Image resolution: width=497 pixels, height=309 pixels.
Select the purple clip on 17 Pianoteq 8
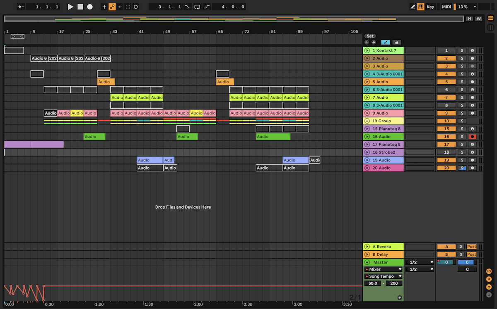[34, 145]
